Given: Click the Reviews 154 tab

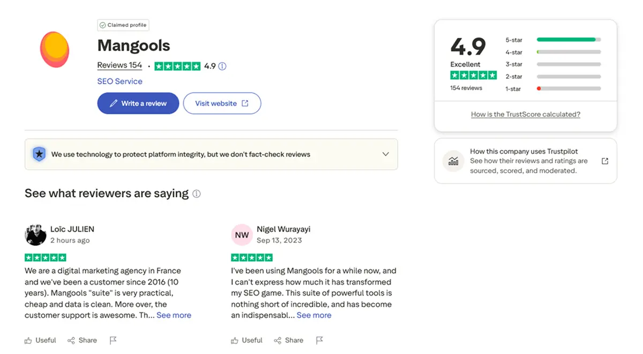Looking at the screenshot, I should 119,65.
